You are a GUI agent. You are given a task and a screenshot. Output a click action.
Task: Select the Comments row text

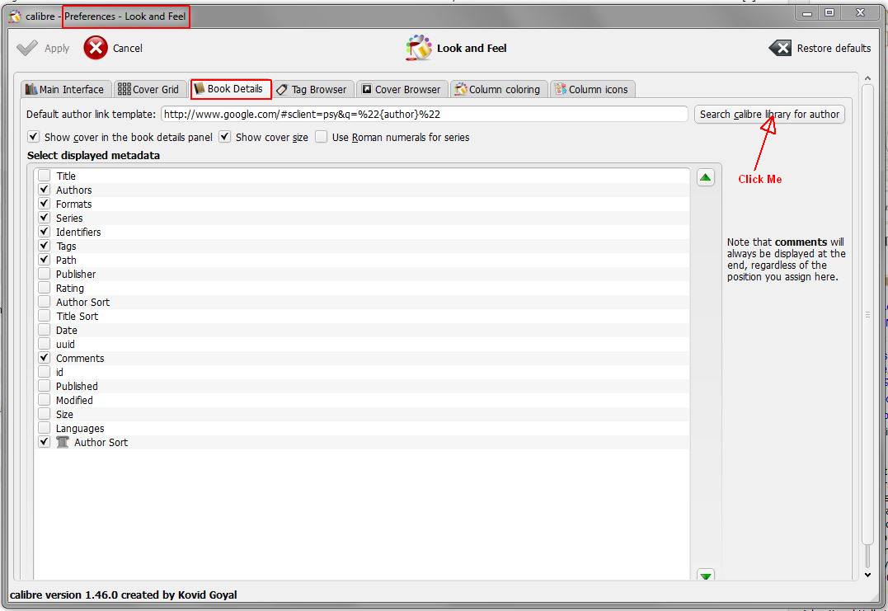click(x=80, y=359)
